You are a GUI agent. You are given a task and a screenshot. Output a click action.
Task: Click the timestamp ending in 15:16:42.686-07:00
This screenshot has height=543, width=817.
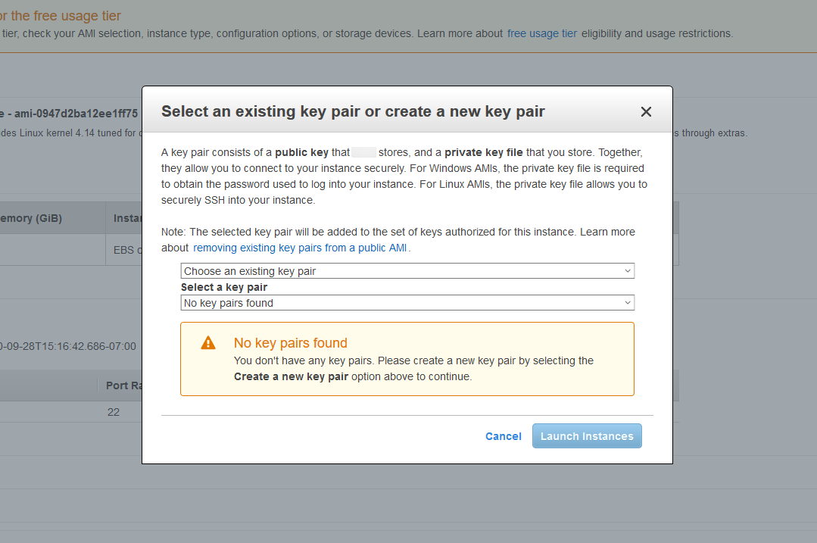(x=70, y=346)
